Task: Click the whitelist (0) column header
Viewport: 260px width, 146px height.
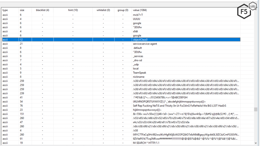Action: coord(103,10)
